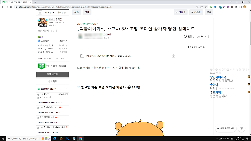The height and width of the screenshot is (141, 251).
Task: Click the Windows taskbar search box
Action: (x=29, y=138)
